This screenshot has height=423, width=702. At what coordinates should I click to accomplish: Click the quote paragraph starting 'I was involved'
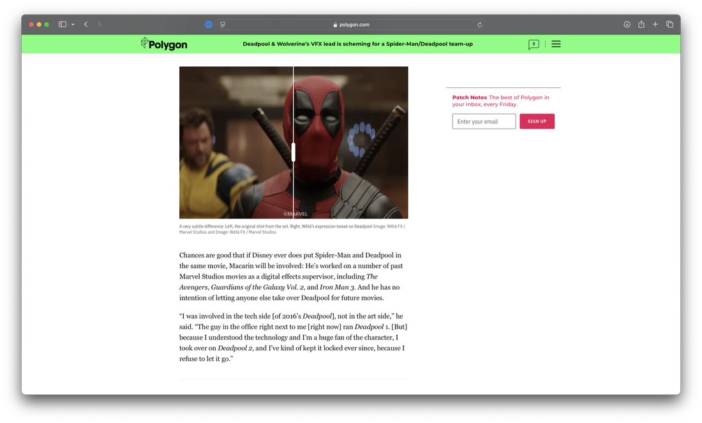294,337
